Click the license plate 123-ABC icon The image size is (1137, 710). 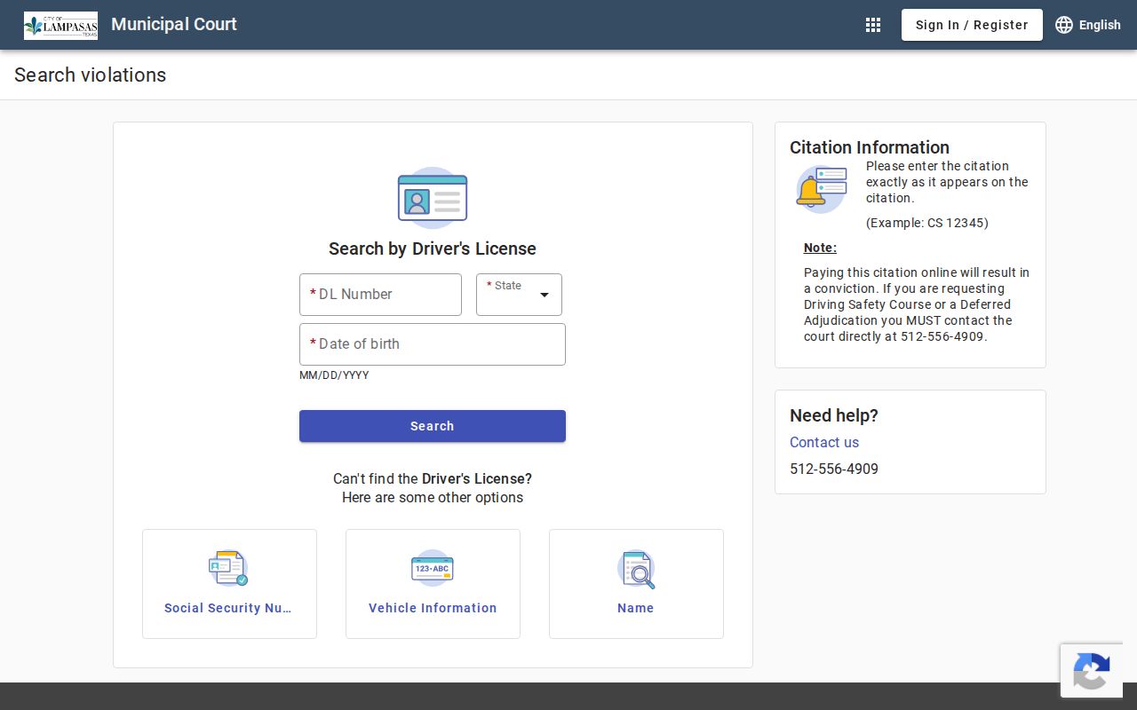433,568
